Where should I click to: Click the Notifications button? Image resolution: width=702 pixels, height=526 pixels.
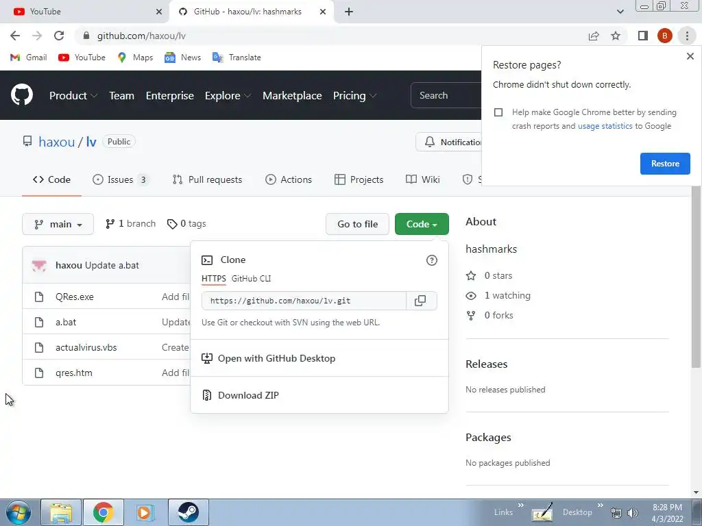(448, 142)
